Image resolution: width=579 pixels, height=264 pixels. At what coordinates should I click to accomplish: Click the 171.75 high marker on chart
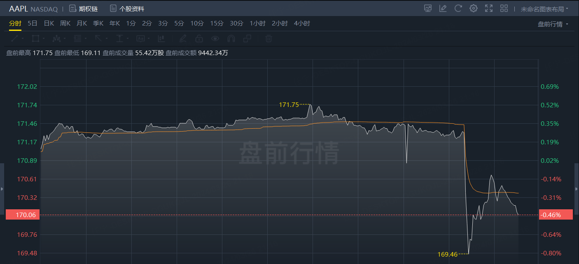click(x=289, y=105)
